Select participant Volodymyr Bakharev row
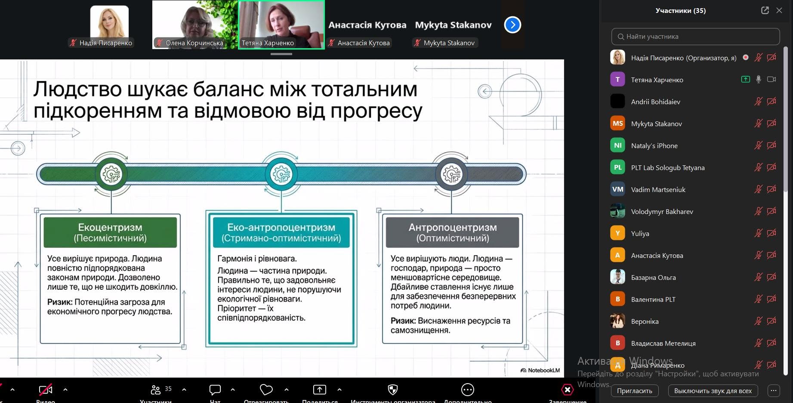Viewport: 793px width, 403px height. point(694,211)
